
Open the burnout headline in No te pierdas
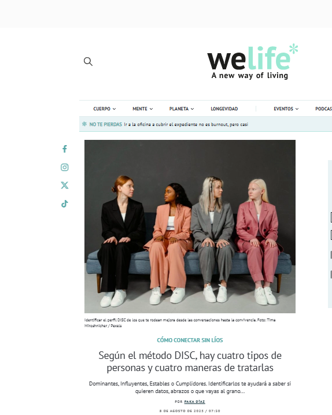pyautogui.click(x=186, y=124)
